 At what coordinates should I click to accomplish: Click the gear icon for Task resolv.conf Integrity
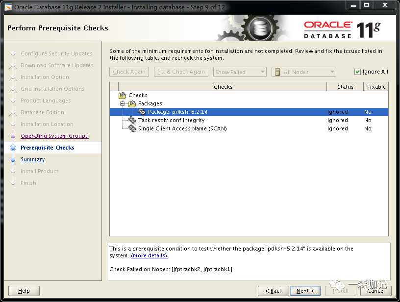click(x=132, y=120)
